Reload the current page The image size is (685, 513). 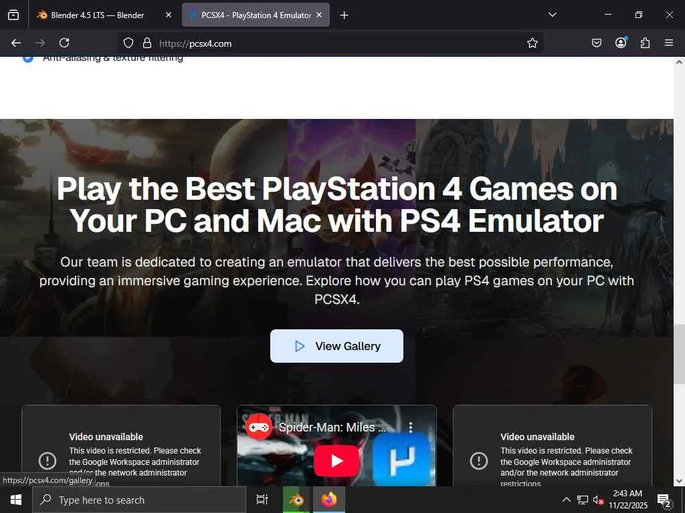pyautogui.click(x=64, y=43)
